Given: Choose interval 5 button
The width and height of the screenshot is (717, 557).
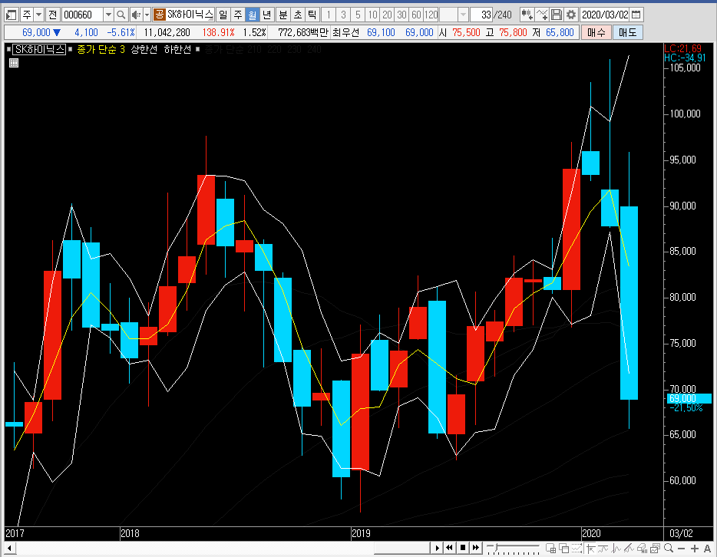Looking at the screenshot, I should 358,15.
